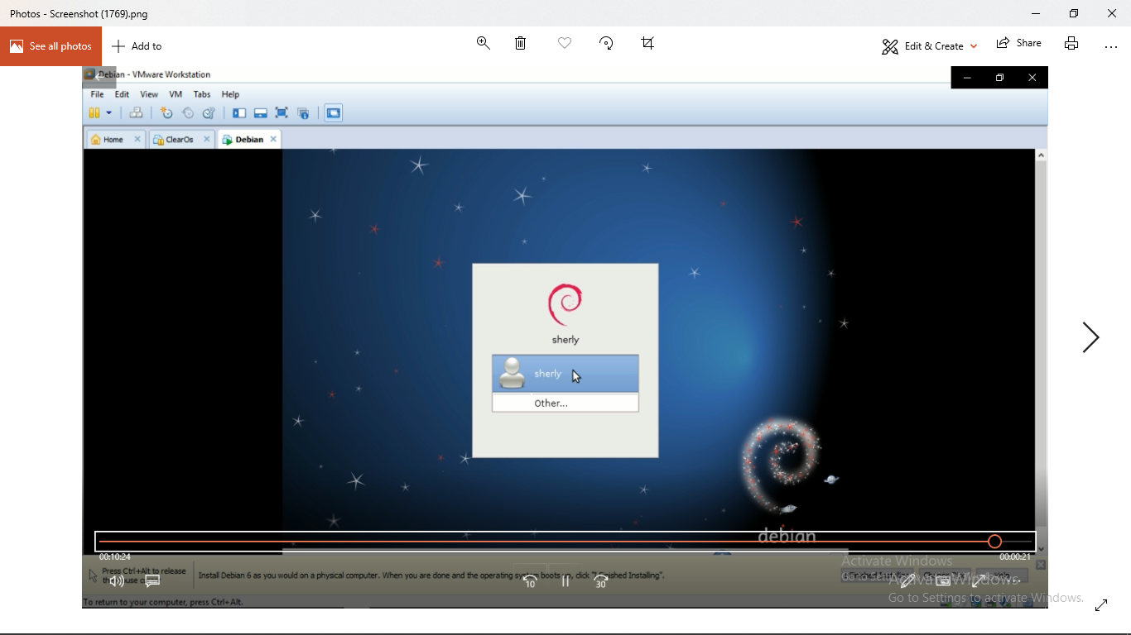1131x635 pixels.
Task: Add photo to favorites with heart icon
Action: coord(565,43)
